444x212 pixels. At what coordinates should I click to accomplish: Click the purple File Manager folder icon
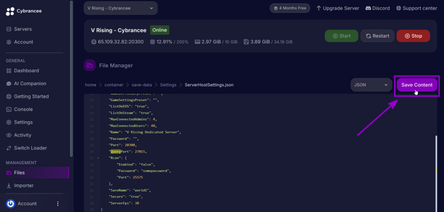coord(89,65)
